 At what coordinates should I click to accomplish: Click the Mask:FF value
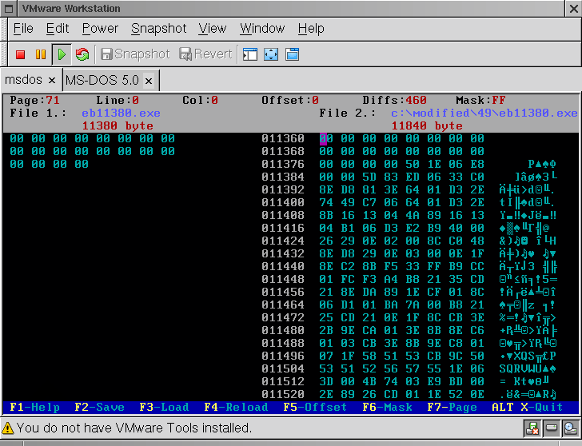(x=480, y=100)
